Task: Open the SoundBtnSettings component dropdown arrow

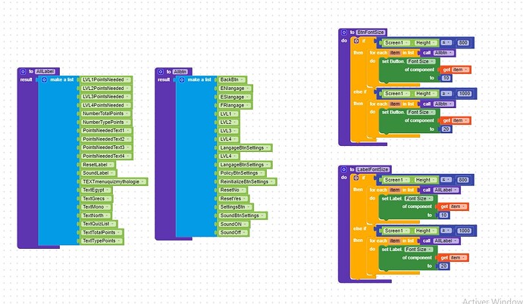Action: point(262,216)
